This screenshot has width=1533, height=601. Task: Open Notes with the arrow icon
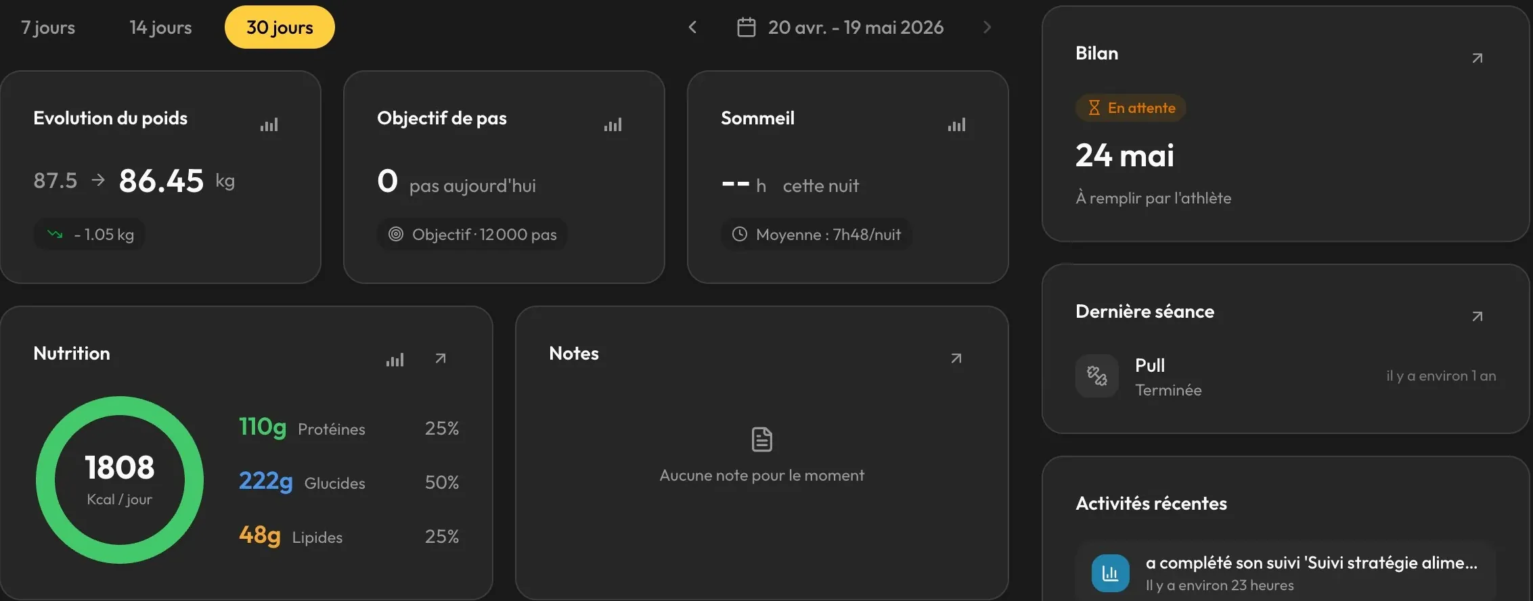pyautogui.click(x=956, y=358)
